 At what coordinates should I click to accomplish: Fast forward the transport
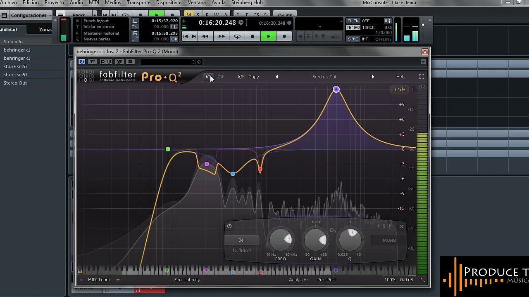pyautogui.click(x=221, y=36)
